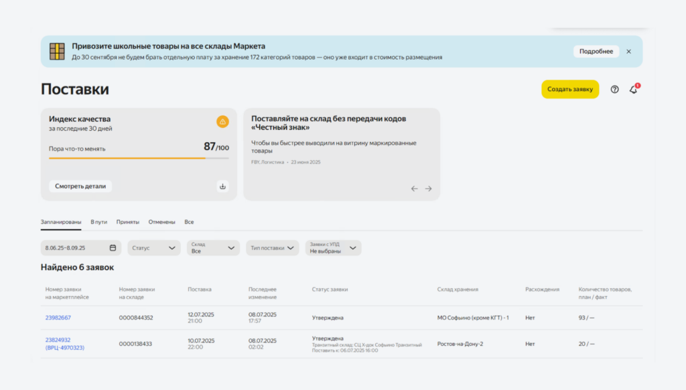Click the download icon in quality index card
This screenshot has width=686, height=390.
click(x=222, y=186)
